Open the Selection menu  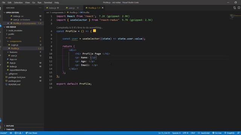point(18,3)
